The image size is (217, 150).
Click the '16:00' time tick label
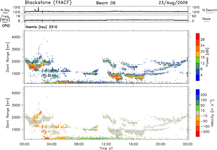click(133, 144)
